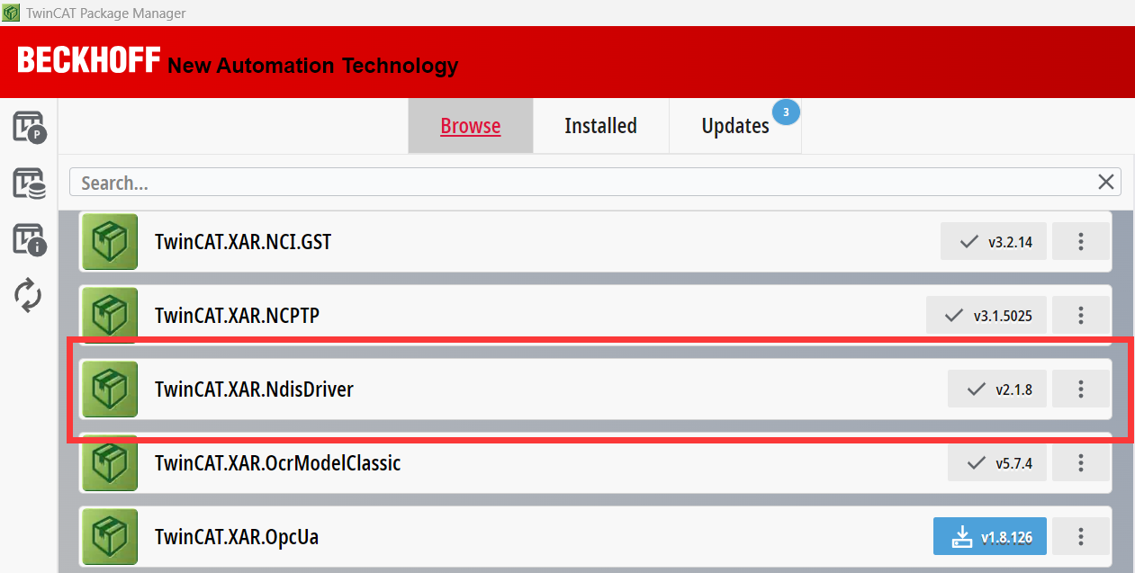Click the BECKHOFF logo in the banner
This screenshot has height=573, width=1135.
click(88, 61)
